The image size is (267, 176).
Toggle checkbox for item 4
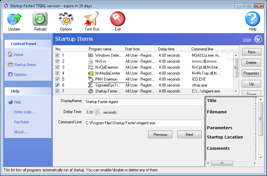coord(57,73)
